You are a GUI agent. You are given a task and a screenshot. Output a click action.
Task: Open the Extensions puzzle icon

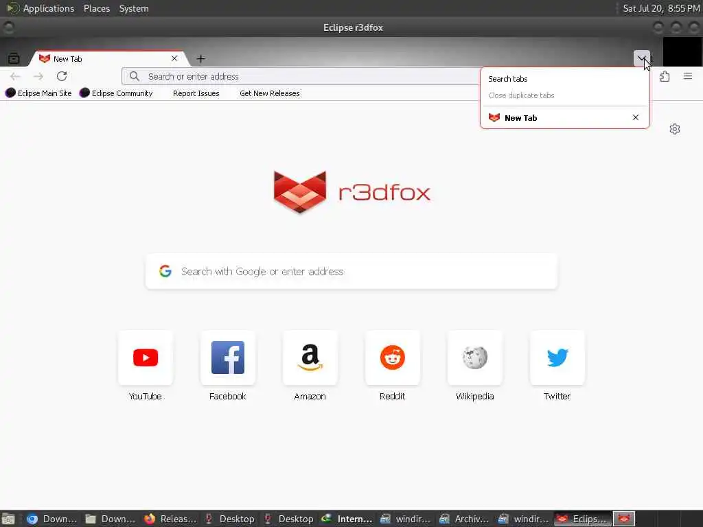coord(665,77)
